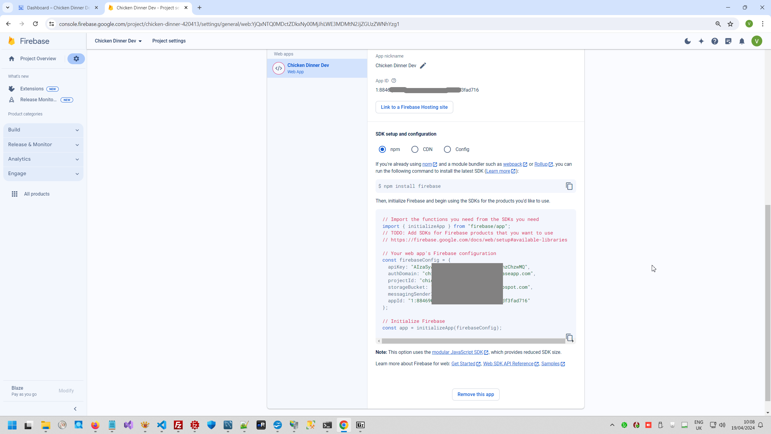The image size is (771, 434).
Task: Copy the npm install firebase command
Action: click(569, 186)
